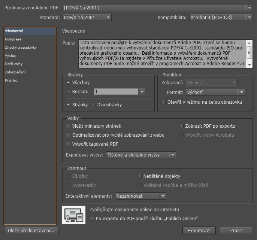Open the Výstup category
Screen dimensions: 257x240
tap(30, 55)
